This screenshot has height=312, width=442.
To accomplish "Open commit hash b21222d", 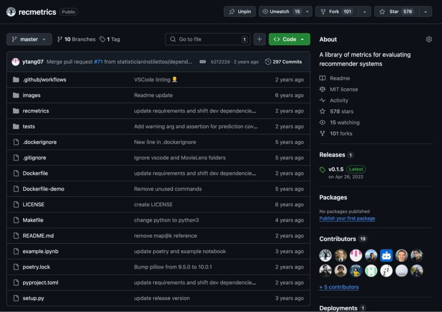I will point(220,62).
